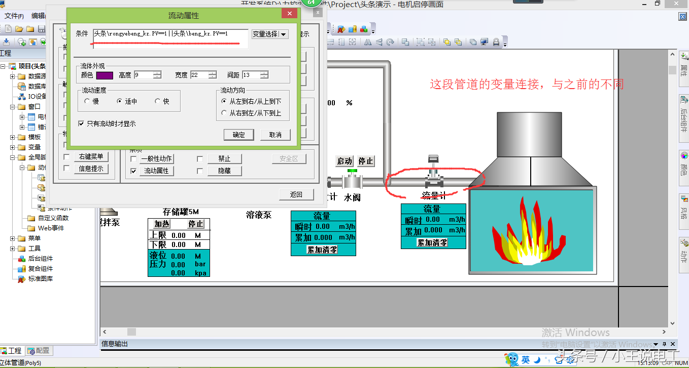Open the 文件(F) menu

click(x=14, y=16)
